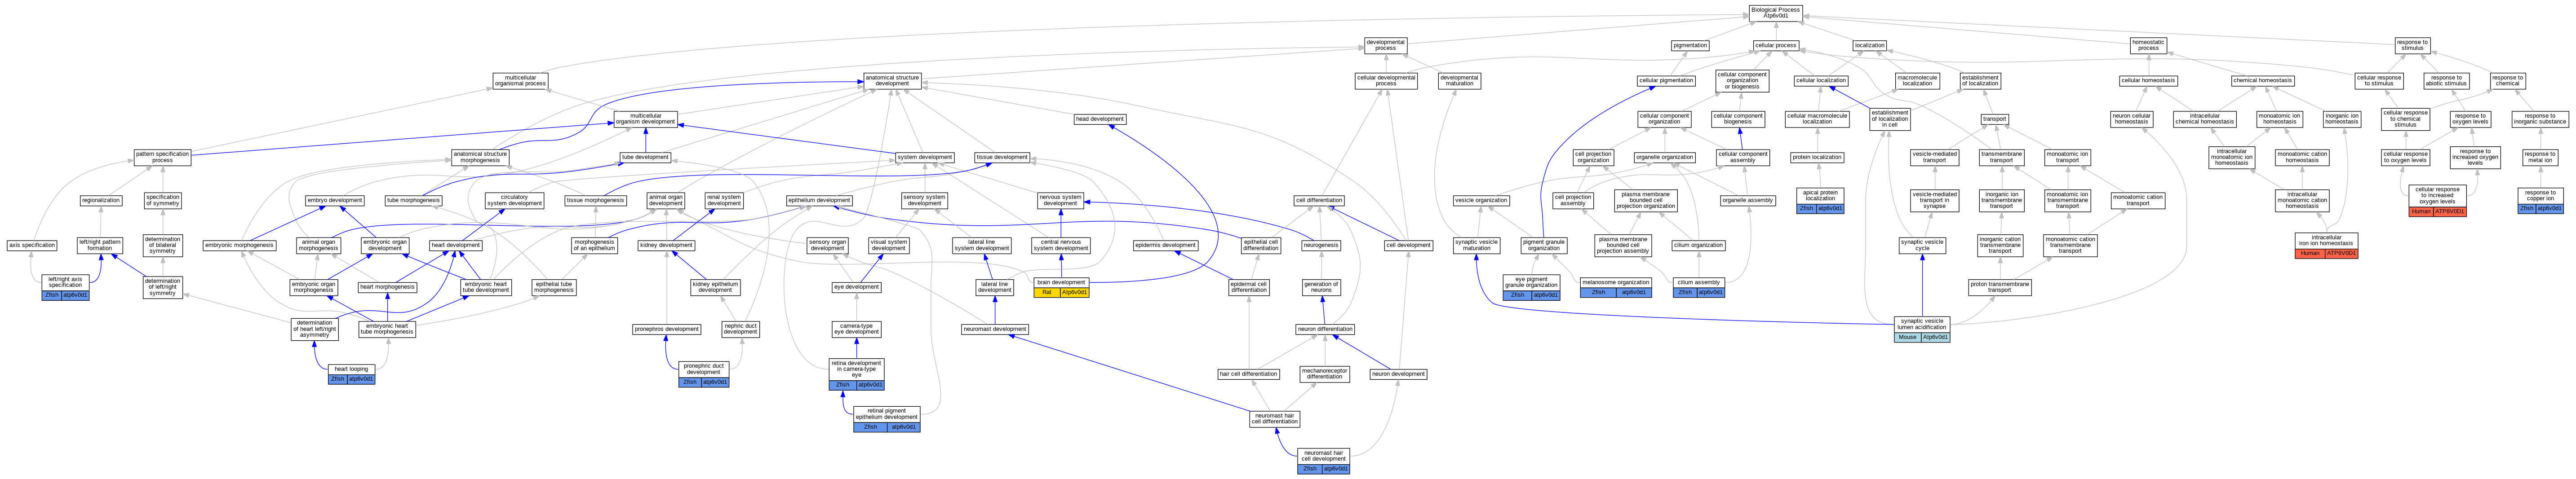The width and height of the screenshot is (2576, 479).
Task: Click the 'response to abiotic stimulus' node
Action: point(2446,80)
